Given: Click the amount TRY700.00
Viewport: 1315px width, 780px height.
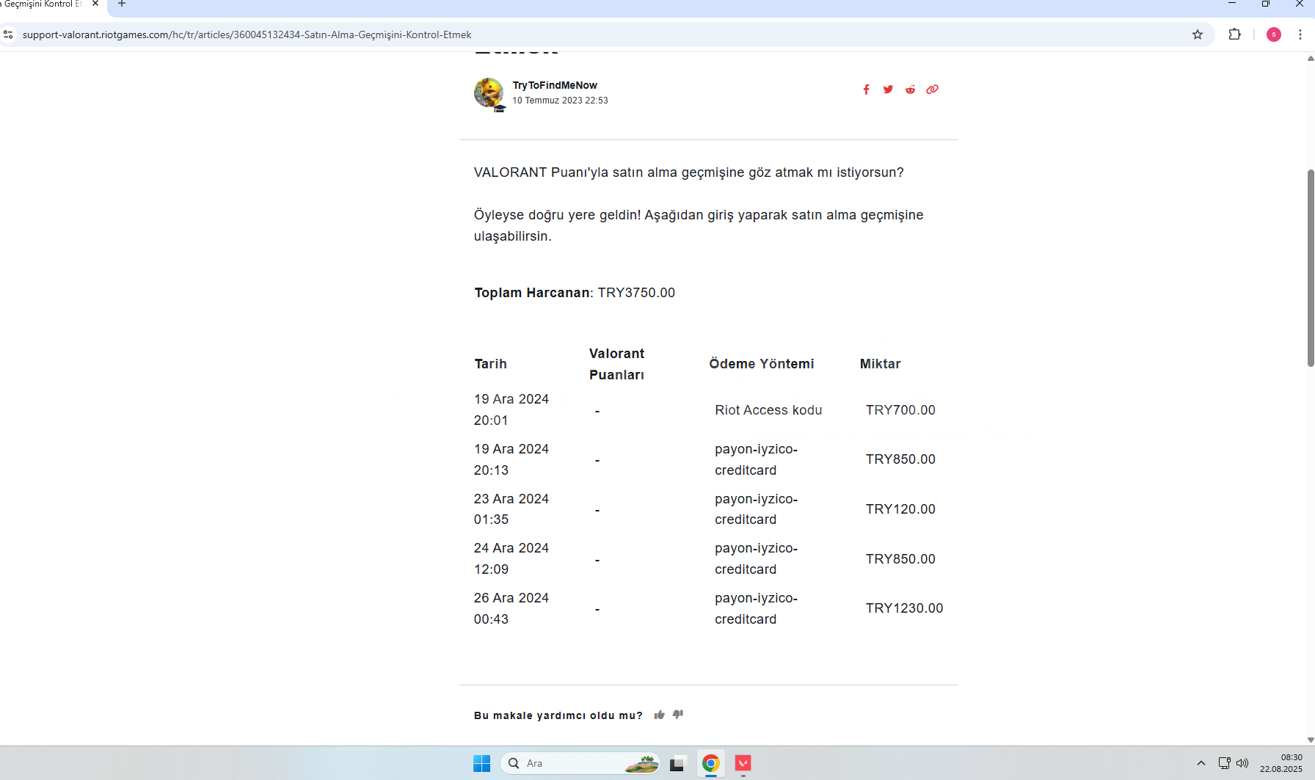Looking at the screenshot, I should pyautogui.click(x=900, y=410).
